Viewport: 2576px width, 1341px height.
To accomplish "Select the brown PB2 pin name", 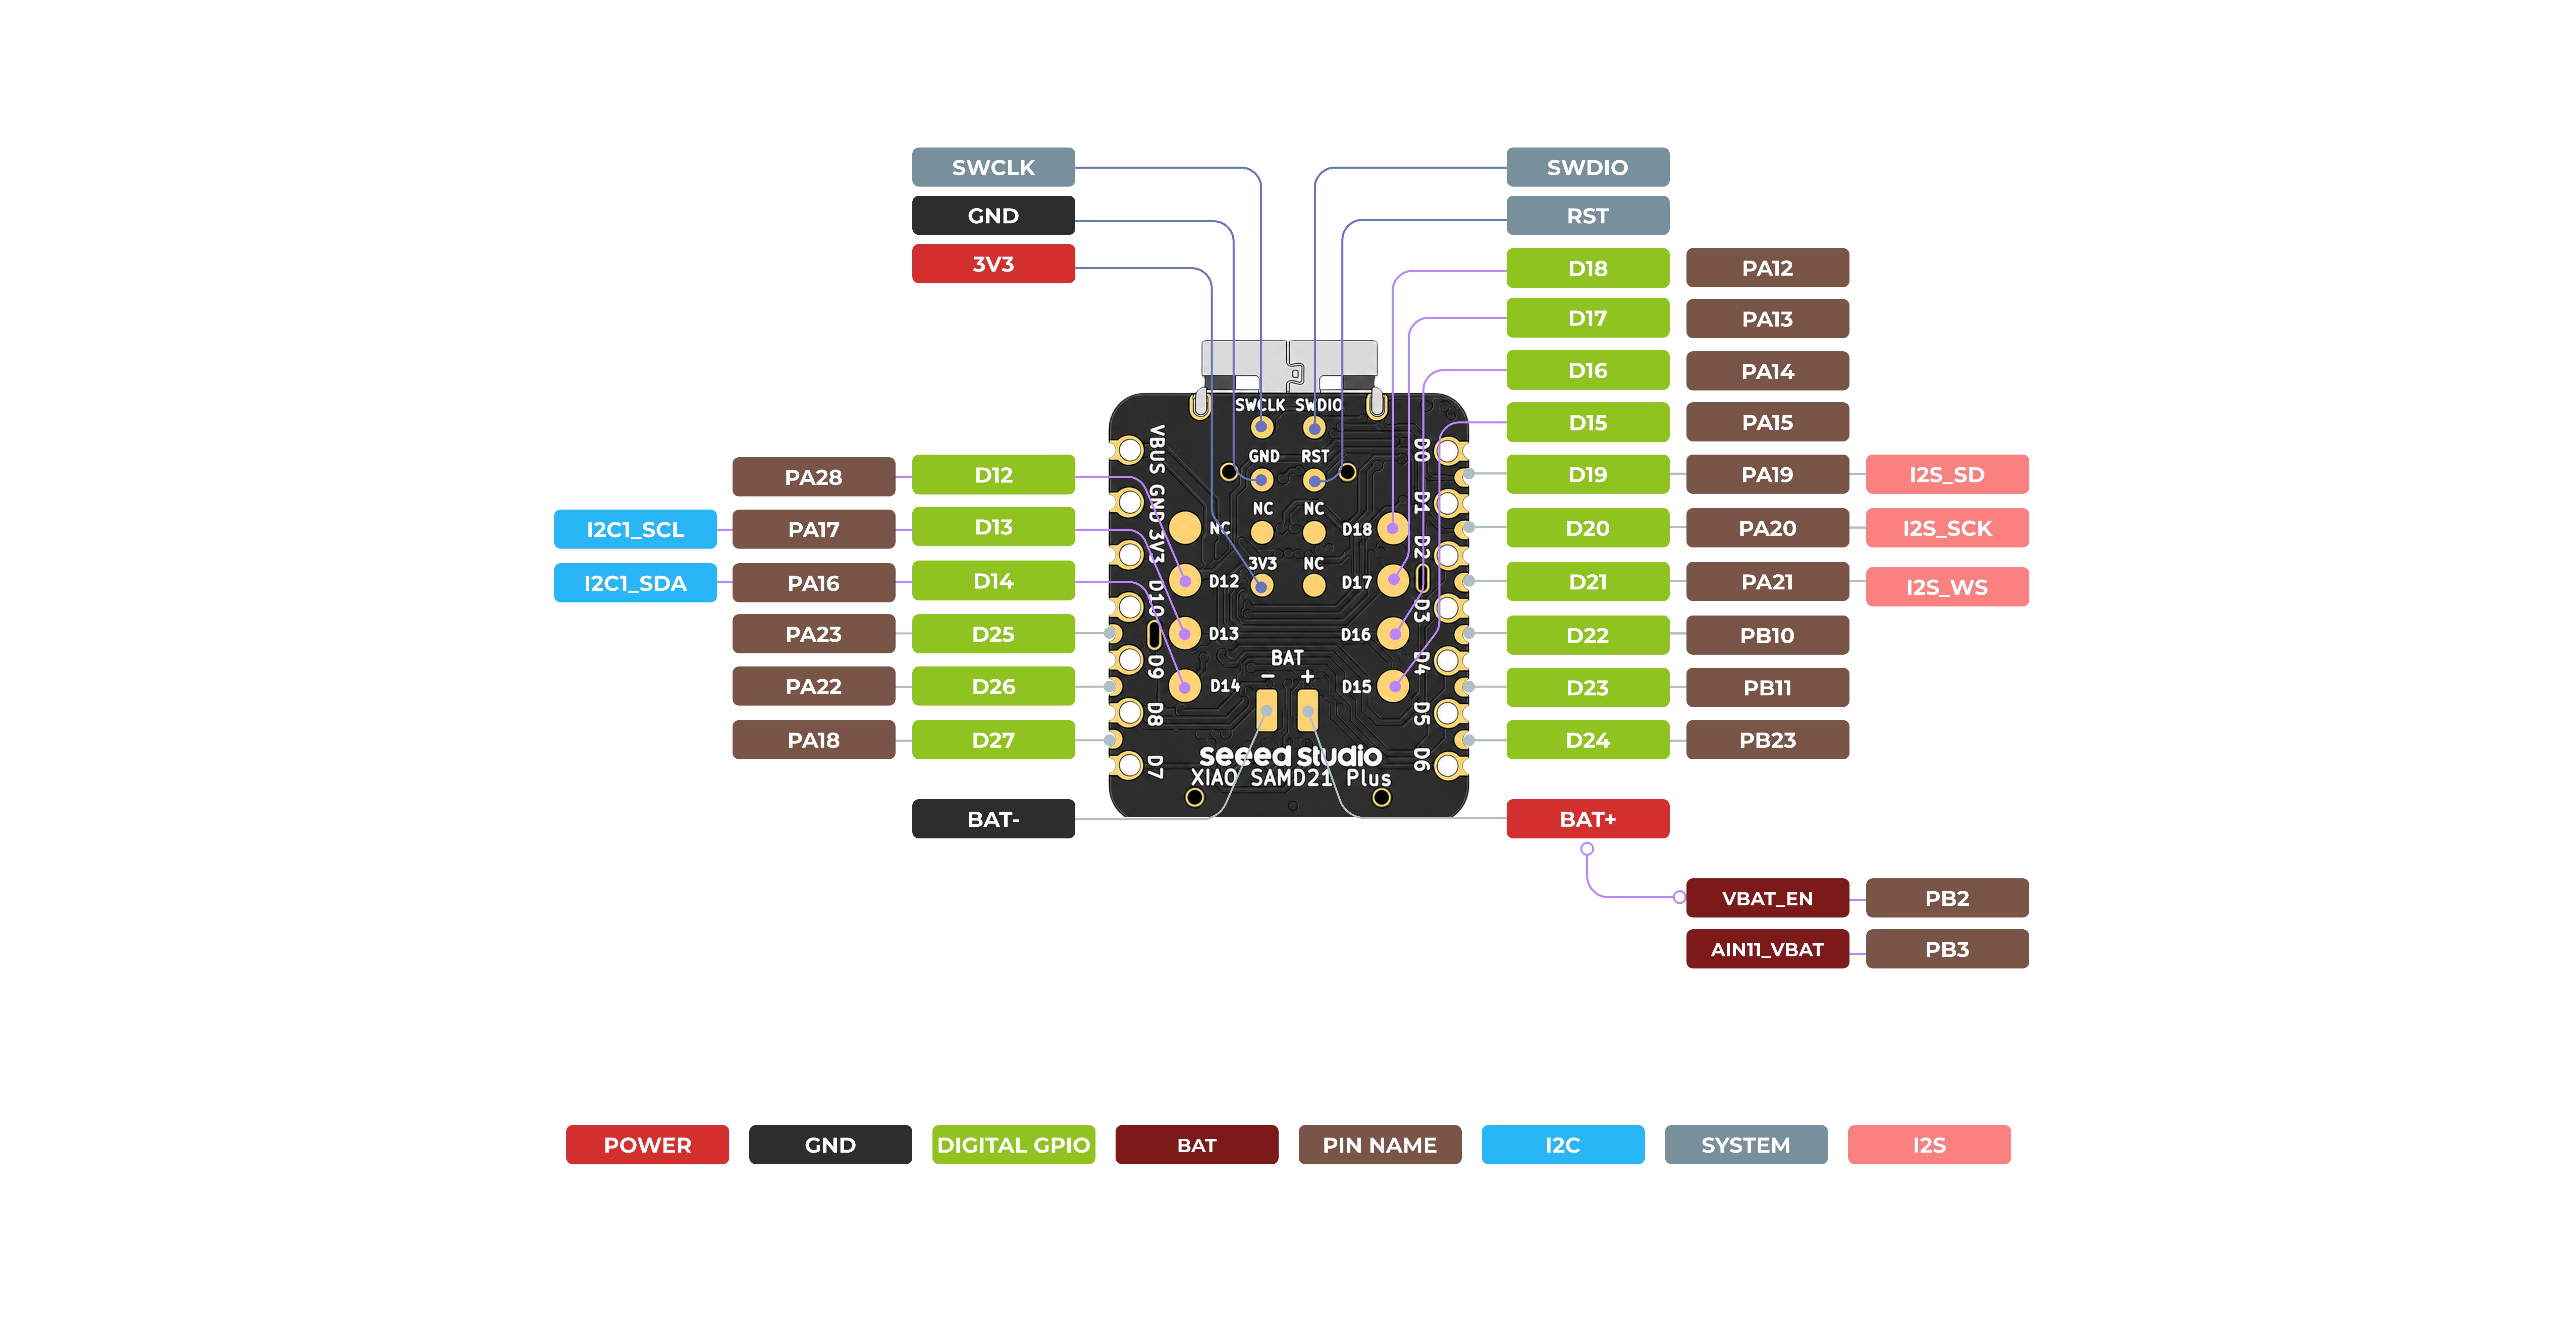I will pyautogui.click(x=1947, y=898).
